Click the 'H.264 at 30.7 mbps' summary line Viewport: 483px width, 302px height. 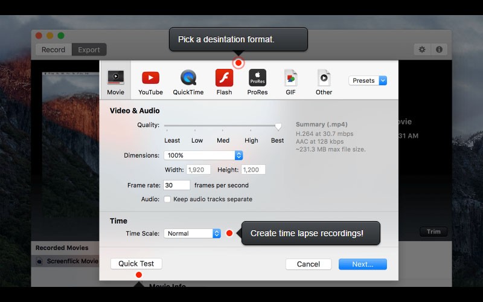(325, 133)
